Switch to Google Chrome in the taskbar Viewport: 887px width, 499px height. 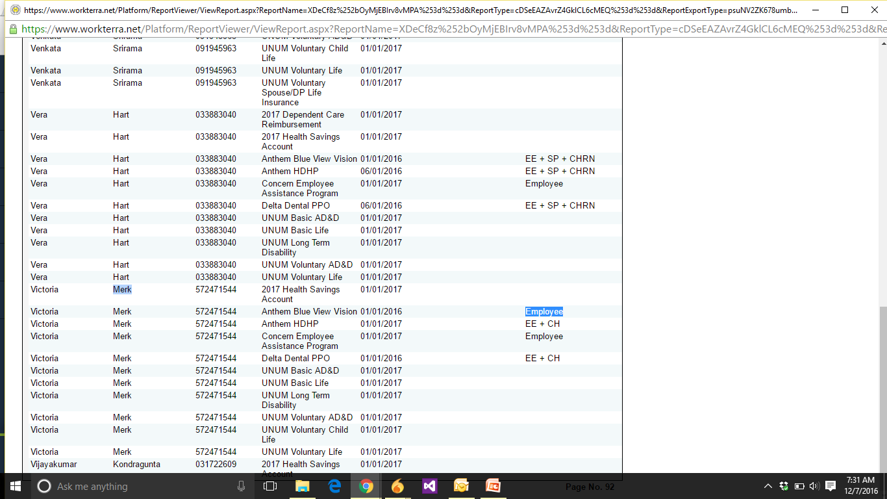coord(366,486)
